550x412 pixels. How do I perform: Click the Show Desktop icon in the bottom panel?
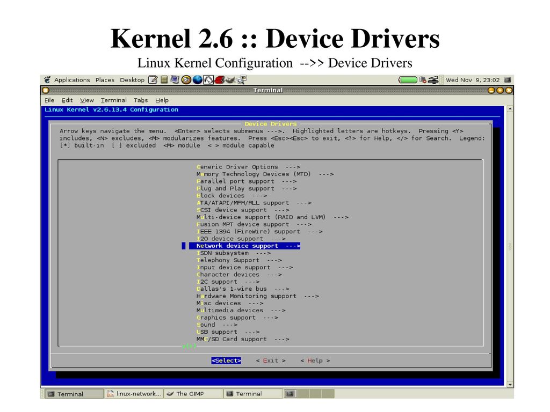pos(290,394)
